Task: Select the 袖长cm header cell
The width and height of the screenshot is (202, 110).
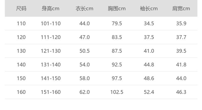Action: 149,8
